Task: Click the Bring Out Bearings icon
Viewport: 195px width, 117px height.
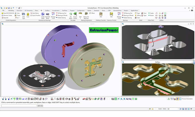Action: 86,15
